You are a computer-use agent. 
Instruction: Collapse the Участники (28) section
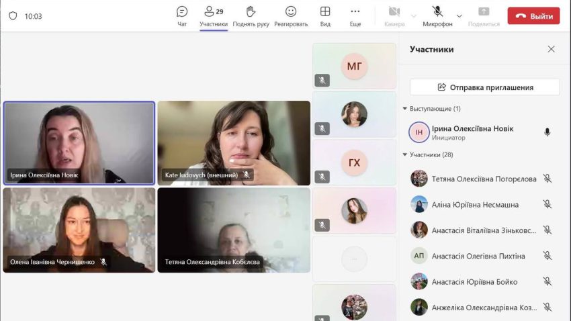(405, 155)
